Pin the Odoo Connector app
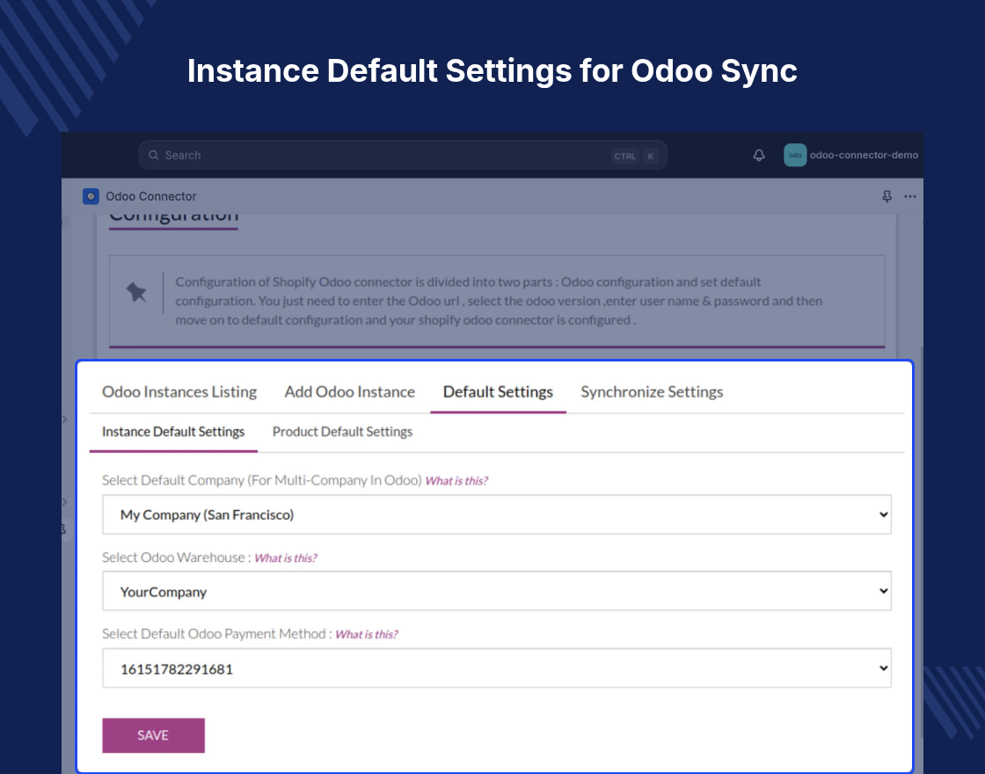 tap(887, 197)
